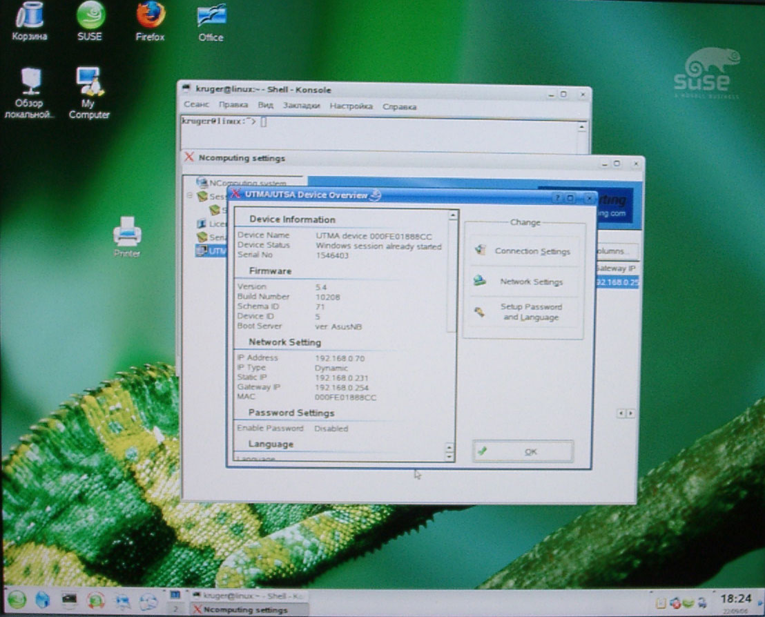This screenshot has height=617, width=765.
Task: Click help question-mark button in Device Overview titlebar
Action: click(558, 197)
